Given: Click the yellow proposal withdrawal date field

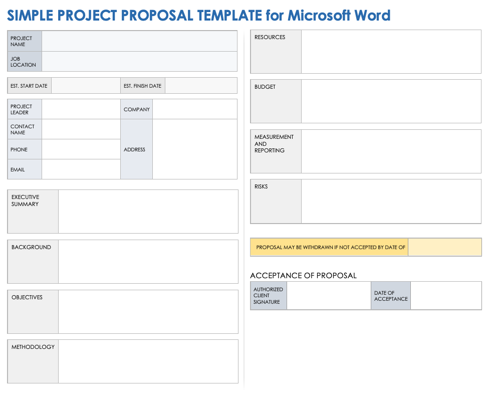Looking at the screenshot, I should point(444,247).
